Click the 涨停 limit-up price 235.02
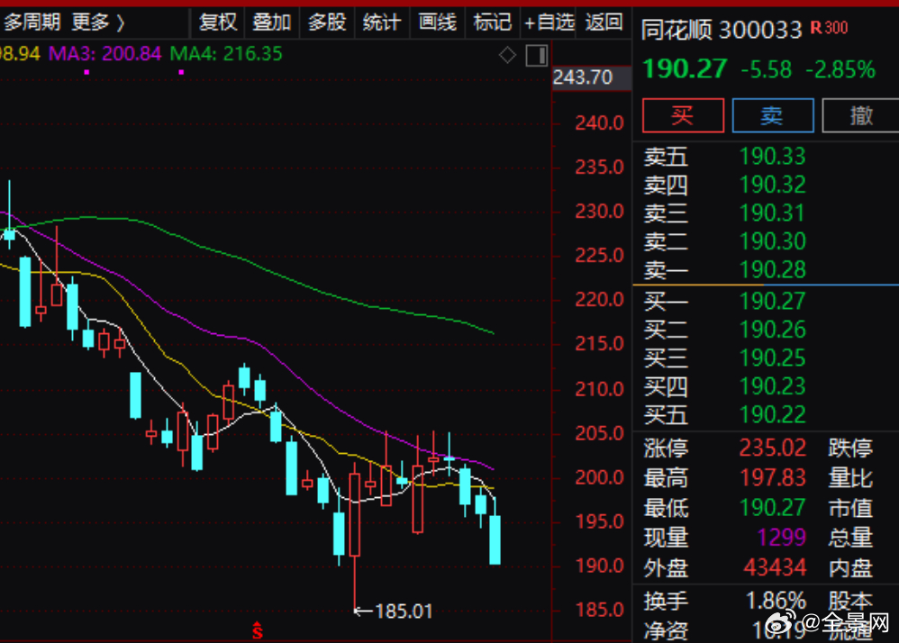 pos(772,448)
